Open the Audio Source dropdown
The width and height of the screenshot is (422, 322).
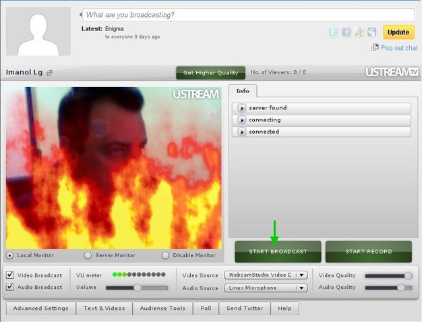point(266,288)
